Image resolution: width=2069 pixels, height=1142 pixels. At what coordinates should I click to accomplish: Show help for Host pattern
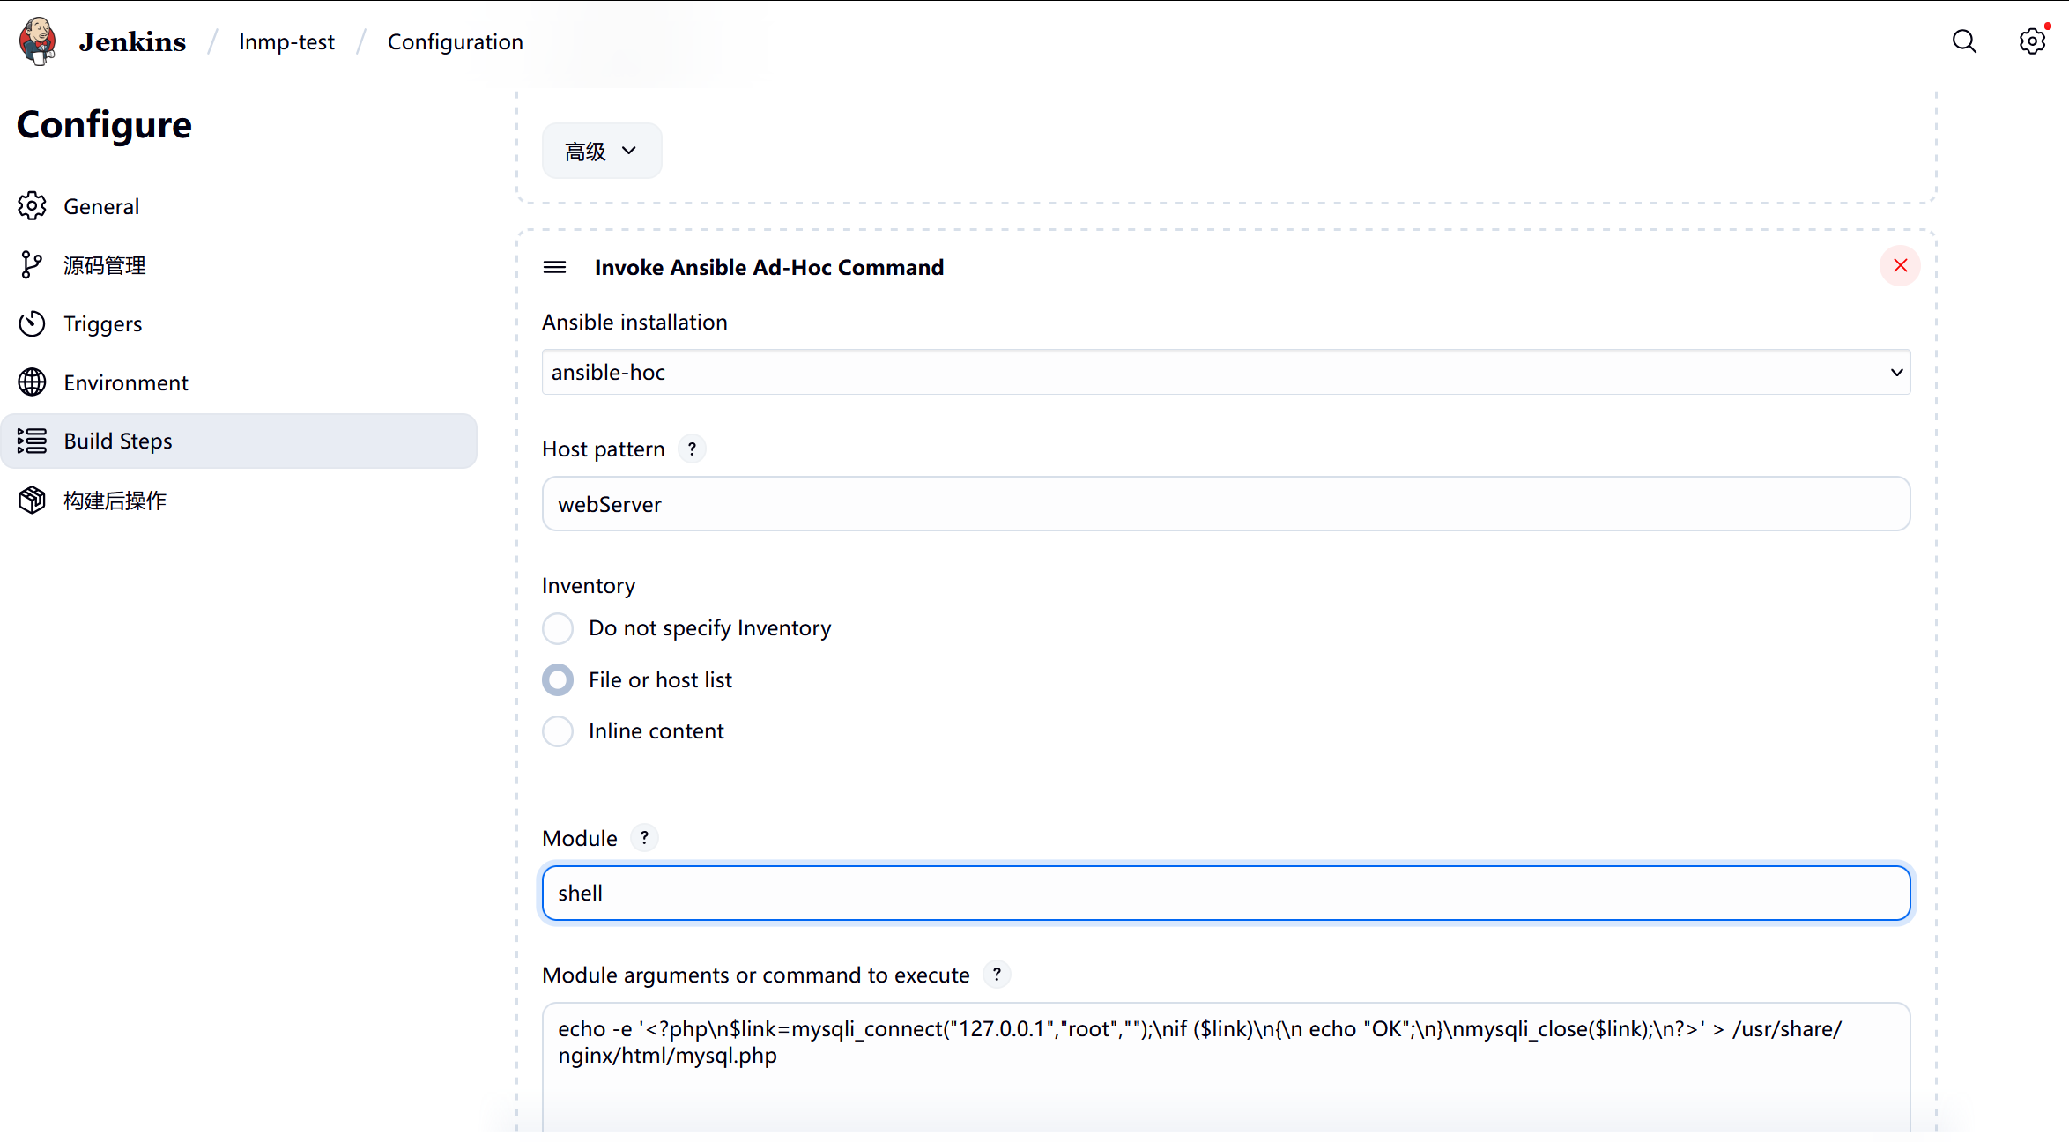point(692,449)
